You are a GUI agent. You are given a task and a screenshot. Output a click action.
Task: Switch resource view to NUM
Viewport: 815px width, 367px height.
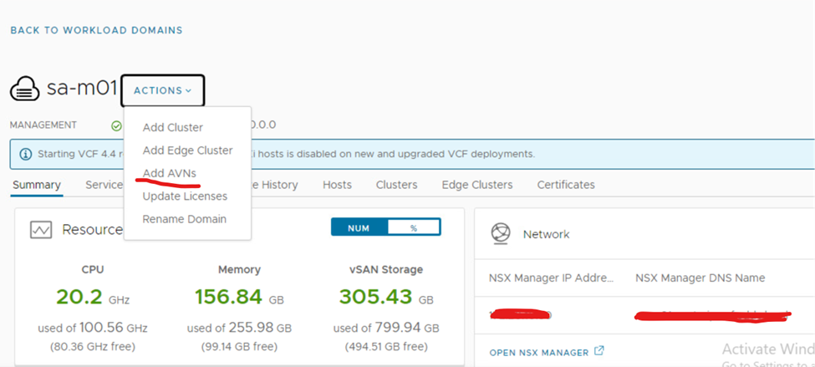(359, 227)
